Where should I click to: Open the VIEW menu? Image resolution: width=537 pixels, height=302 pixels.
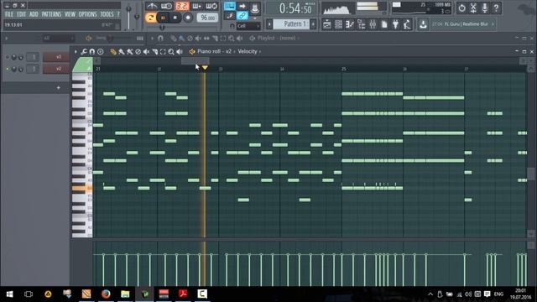tap(70, 14)
